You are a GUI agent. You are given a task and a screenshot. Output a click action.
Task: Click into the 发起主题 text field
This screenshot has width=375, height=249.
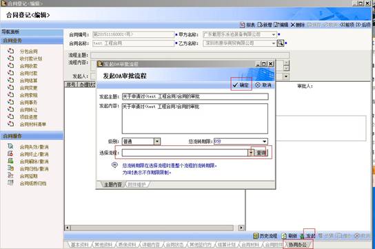tap(195, 96)
